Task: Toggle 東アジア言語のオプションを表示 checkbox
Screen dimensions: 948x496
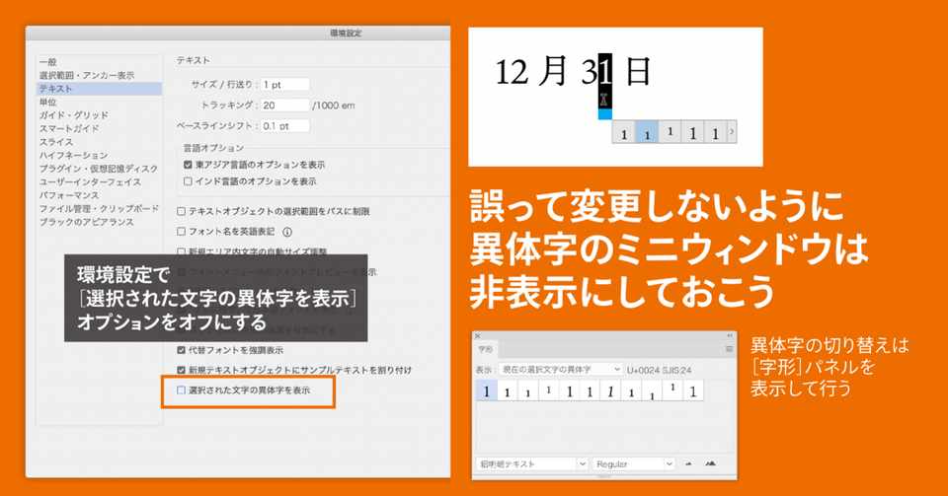Action: click(188, 165)
